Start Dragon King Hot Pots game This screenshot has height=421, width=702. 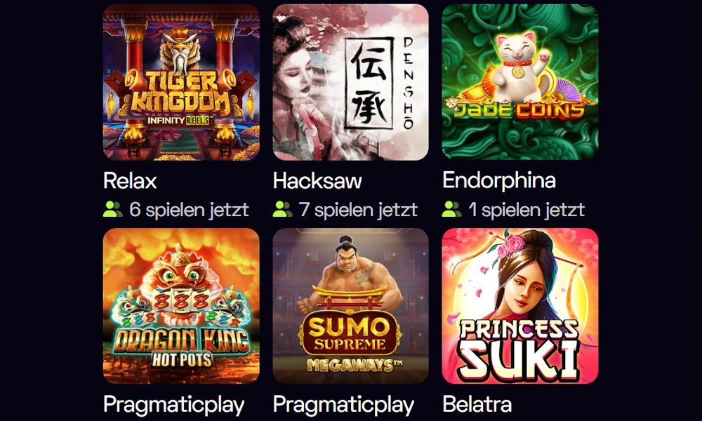coord(181,306)
